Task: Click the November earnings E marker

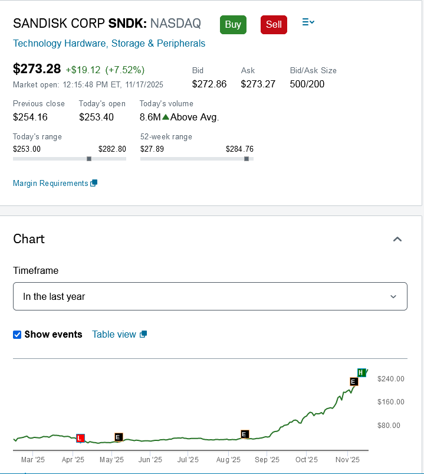Action: click(354, 381)
